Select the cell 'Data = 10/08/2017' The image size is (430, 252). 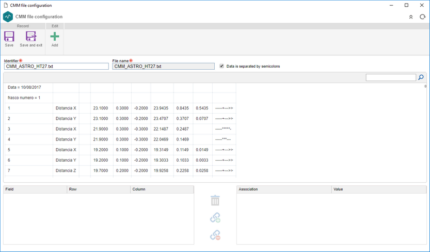click(x=29, y=87)
